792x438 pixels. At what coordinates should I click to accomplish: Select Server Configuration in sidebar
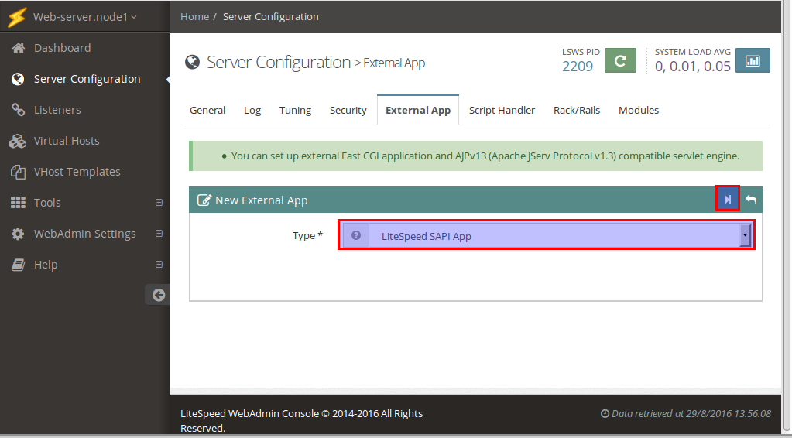(85, 79)
